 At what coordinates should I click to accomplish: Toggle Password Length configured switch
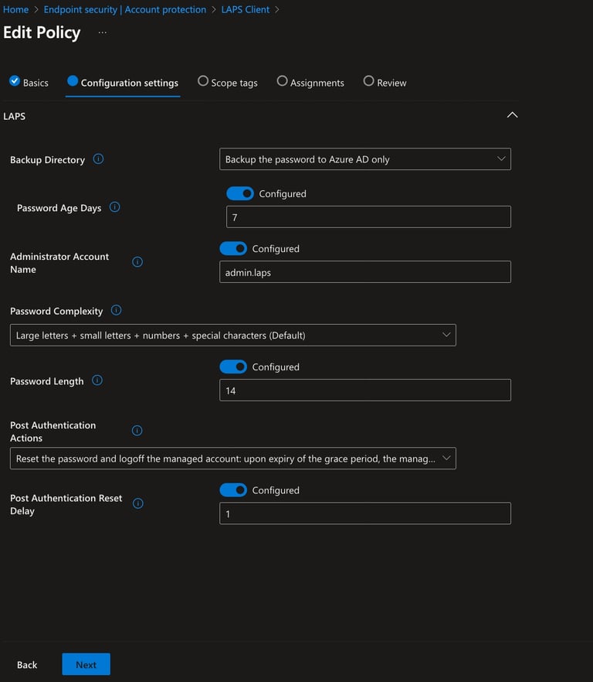pos(233,367)
